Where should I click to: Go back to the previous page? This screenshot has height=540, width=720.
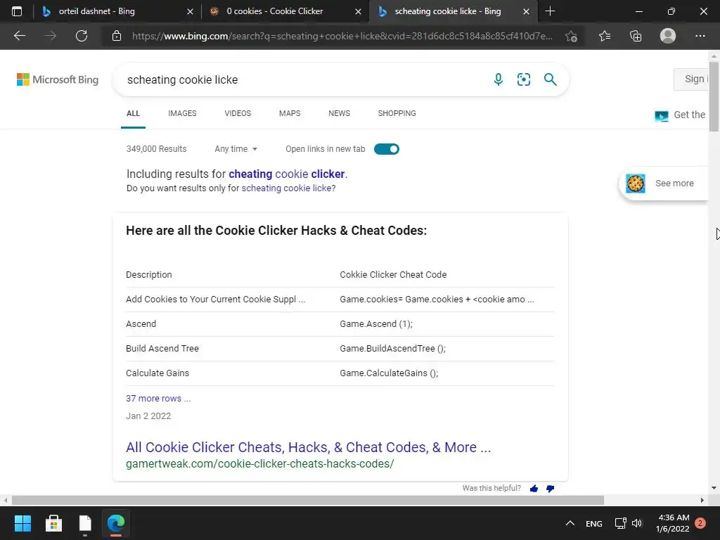click(x=19, y=36)
